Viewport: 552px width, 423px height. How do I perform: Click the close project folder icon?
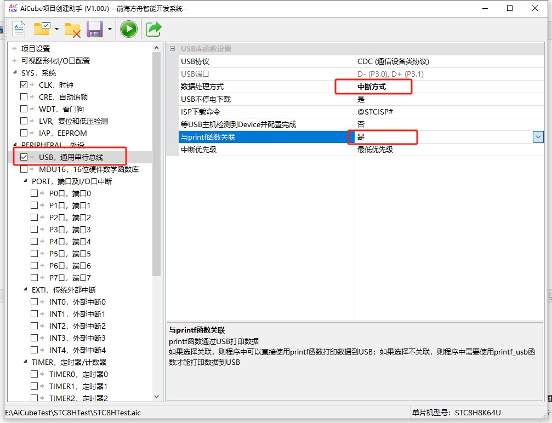72,29
